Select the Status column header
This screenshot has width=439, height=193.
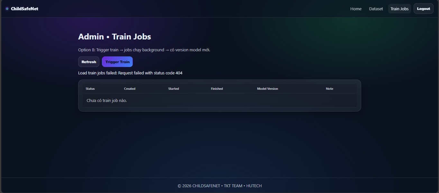90,88
